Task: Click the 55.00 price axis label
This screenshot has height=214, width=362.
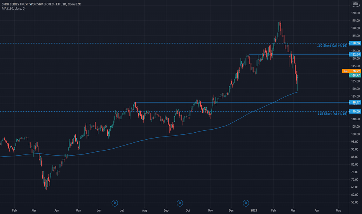Action: [355, 202]
